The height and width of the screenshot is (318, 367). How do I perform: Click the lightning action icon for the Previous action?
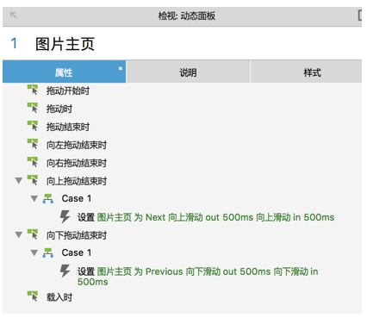[65, 271]
